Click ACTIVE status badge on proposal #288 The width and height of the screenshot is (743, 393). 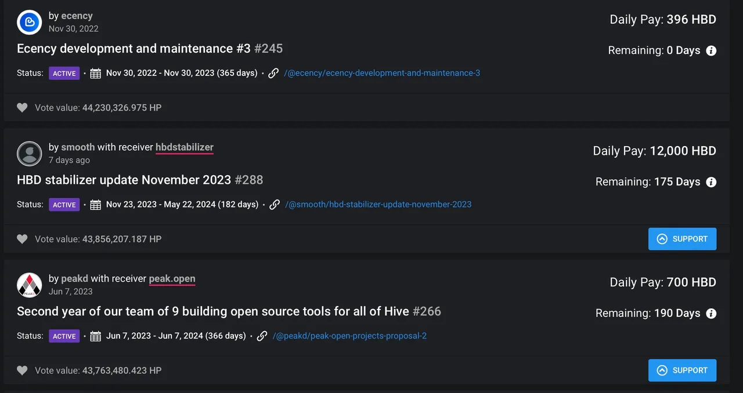(64, 205)
